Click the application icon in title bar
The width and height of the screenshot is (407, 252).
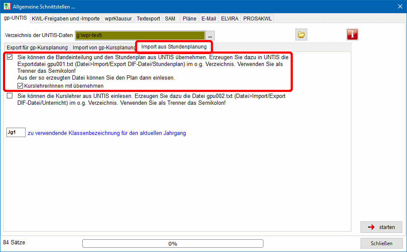click(x=7, y=6)
